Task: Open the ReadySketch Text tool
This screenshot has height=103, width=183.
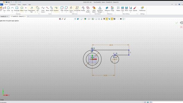Action: 32,9
